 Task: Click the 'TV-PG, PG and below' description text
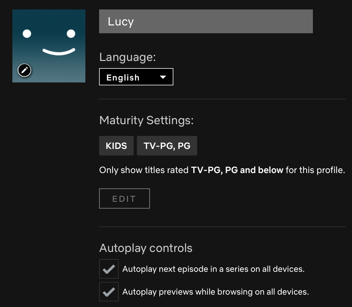[237, 170]
